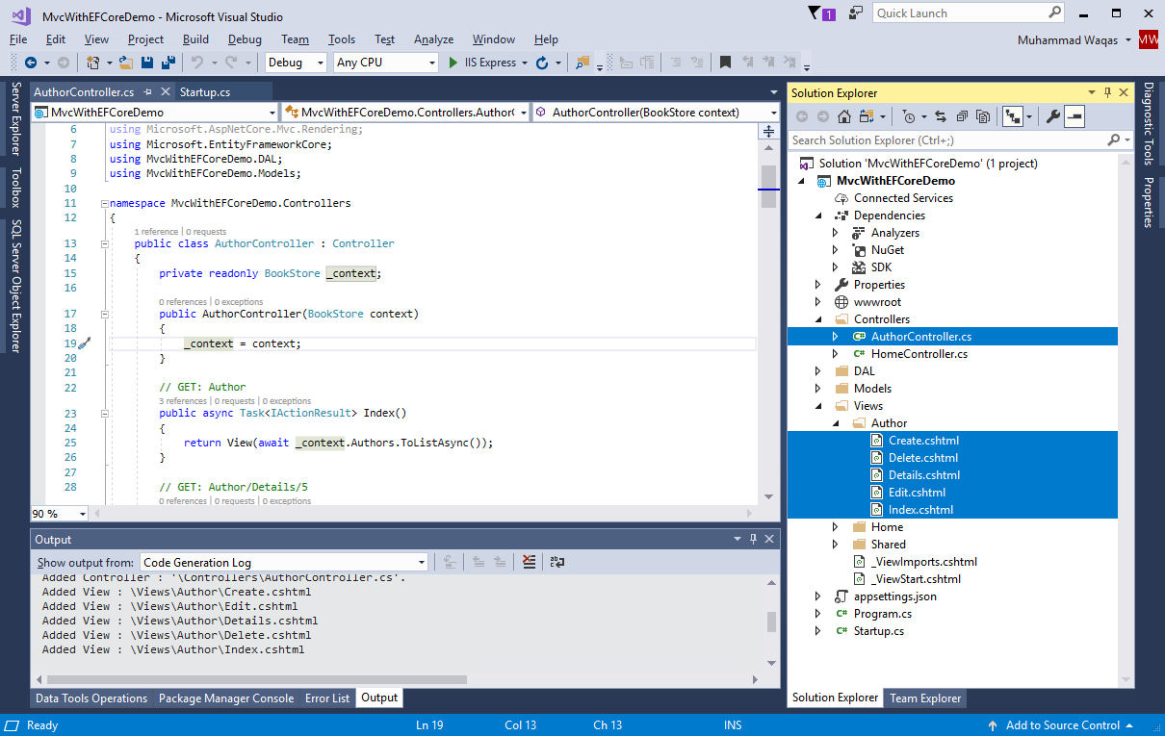Toggle the View Class Diagram nesting button
The image size is (1165, 736).
tap(1012, 116)
